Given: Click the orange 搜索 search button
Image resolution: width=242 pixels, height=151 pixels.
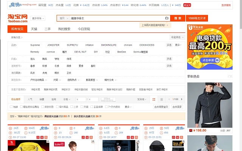Looking at the screenshot, I should click(178, 18).
